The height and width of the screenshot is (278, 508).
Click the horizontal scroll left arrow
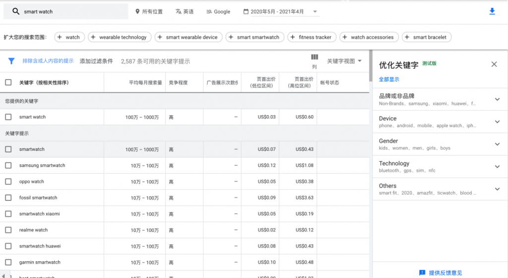coord(3,276)
